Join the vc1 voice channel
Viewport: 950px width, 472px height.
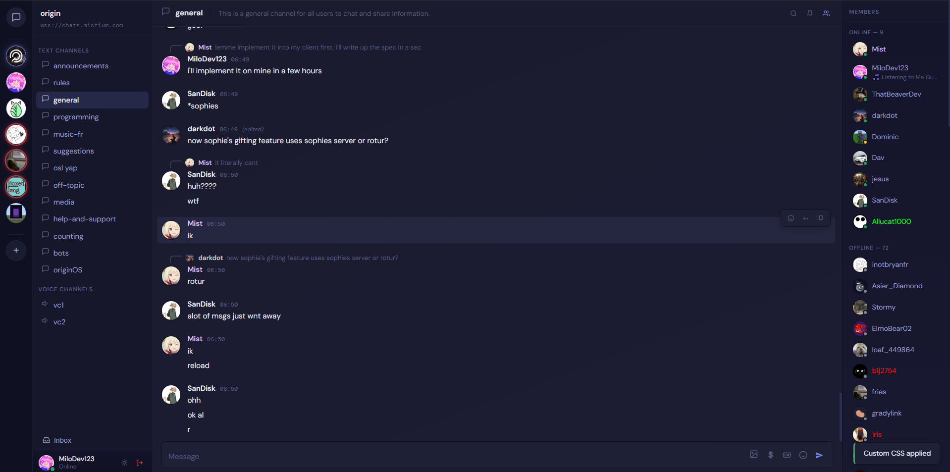[58, 305]
